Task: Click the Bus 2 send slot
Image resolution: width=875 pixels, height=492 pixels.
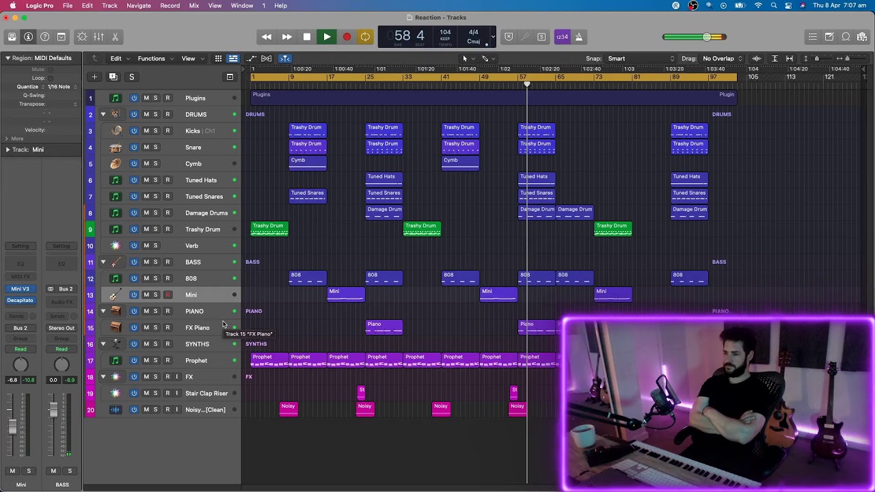Action: (x=20, y=328)
